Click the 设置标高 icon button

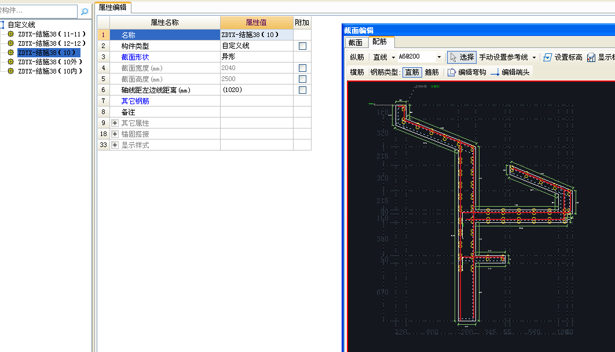tap(548, 57)
